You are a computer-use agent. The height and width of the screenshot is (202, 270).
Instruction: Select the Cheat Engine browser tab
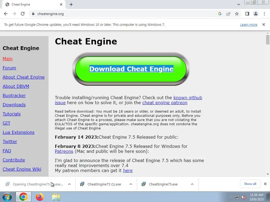click(x=33, y=4)
